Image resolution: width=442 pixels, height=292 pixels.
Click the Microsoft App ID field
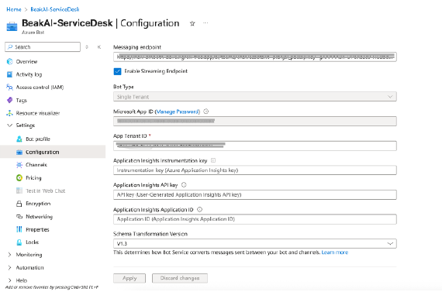[x=255, y=121]
